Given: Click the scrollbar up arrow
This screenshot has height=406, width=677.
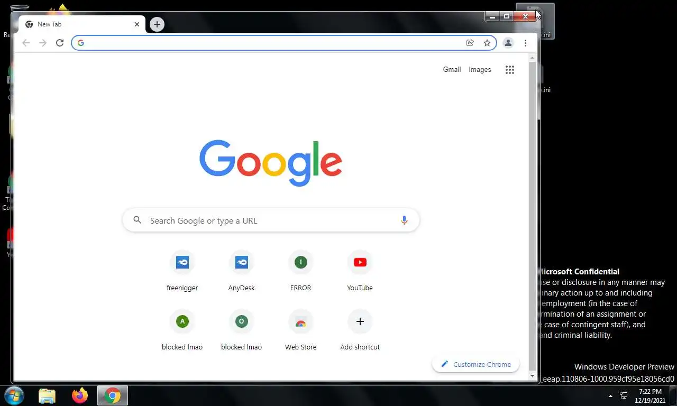Looking at the screenshot, I should click(533, 57).
